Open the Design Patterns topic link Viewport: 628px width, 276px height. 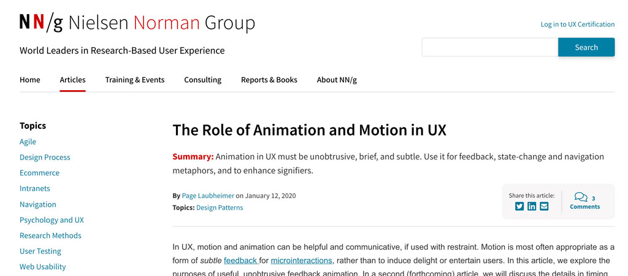coord(220,207)
